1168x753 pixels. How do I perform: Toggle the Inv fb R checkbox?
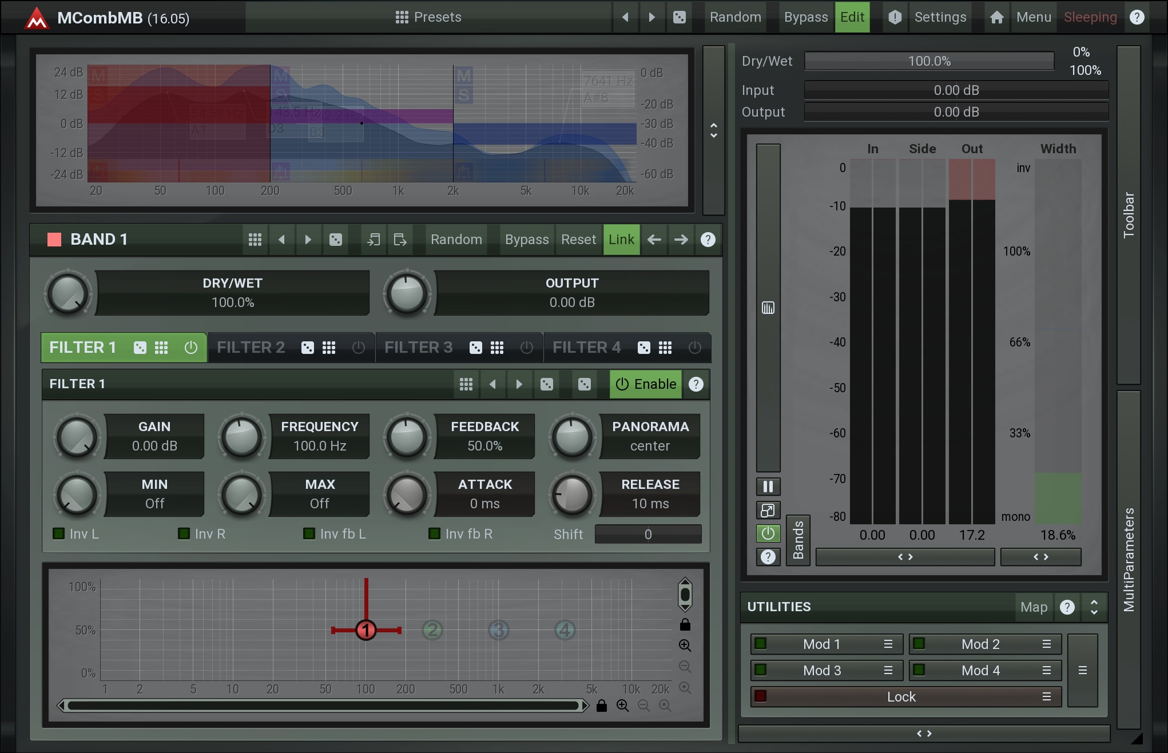[434, 534]
